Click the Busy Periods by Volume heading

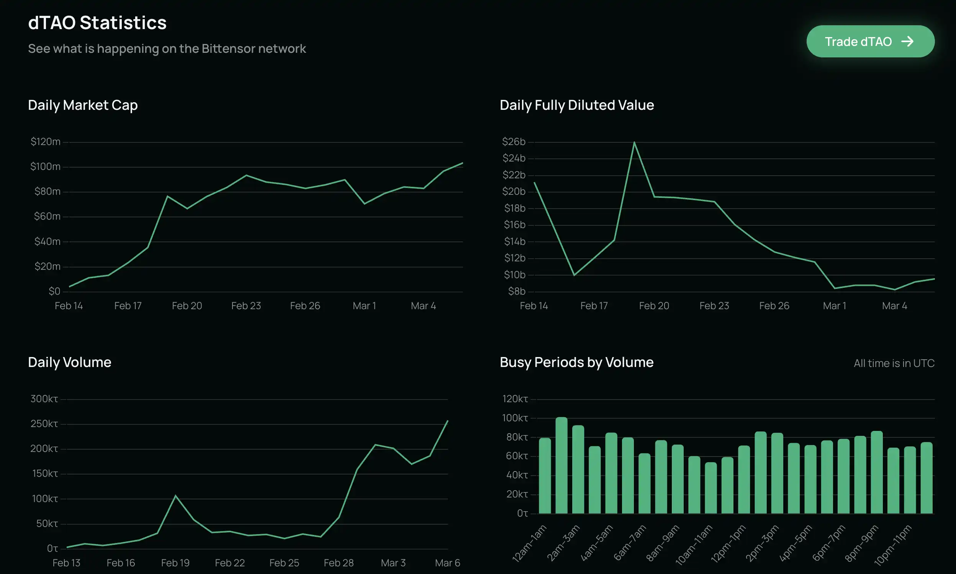pos(576,362)
